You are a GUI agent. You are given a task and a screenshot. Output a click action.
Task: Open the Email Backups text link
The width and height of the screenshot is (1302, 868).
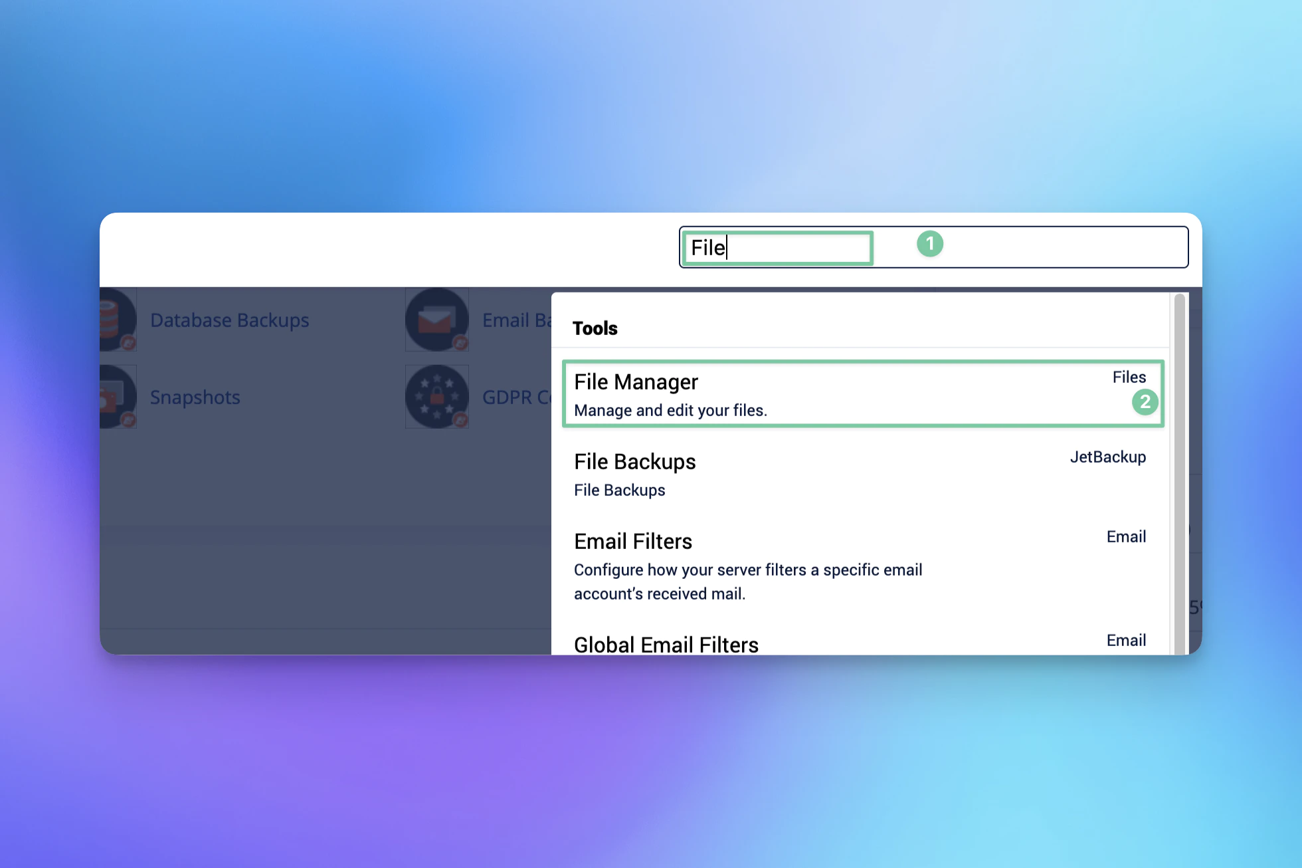point(516,320)
